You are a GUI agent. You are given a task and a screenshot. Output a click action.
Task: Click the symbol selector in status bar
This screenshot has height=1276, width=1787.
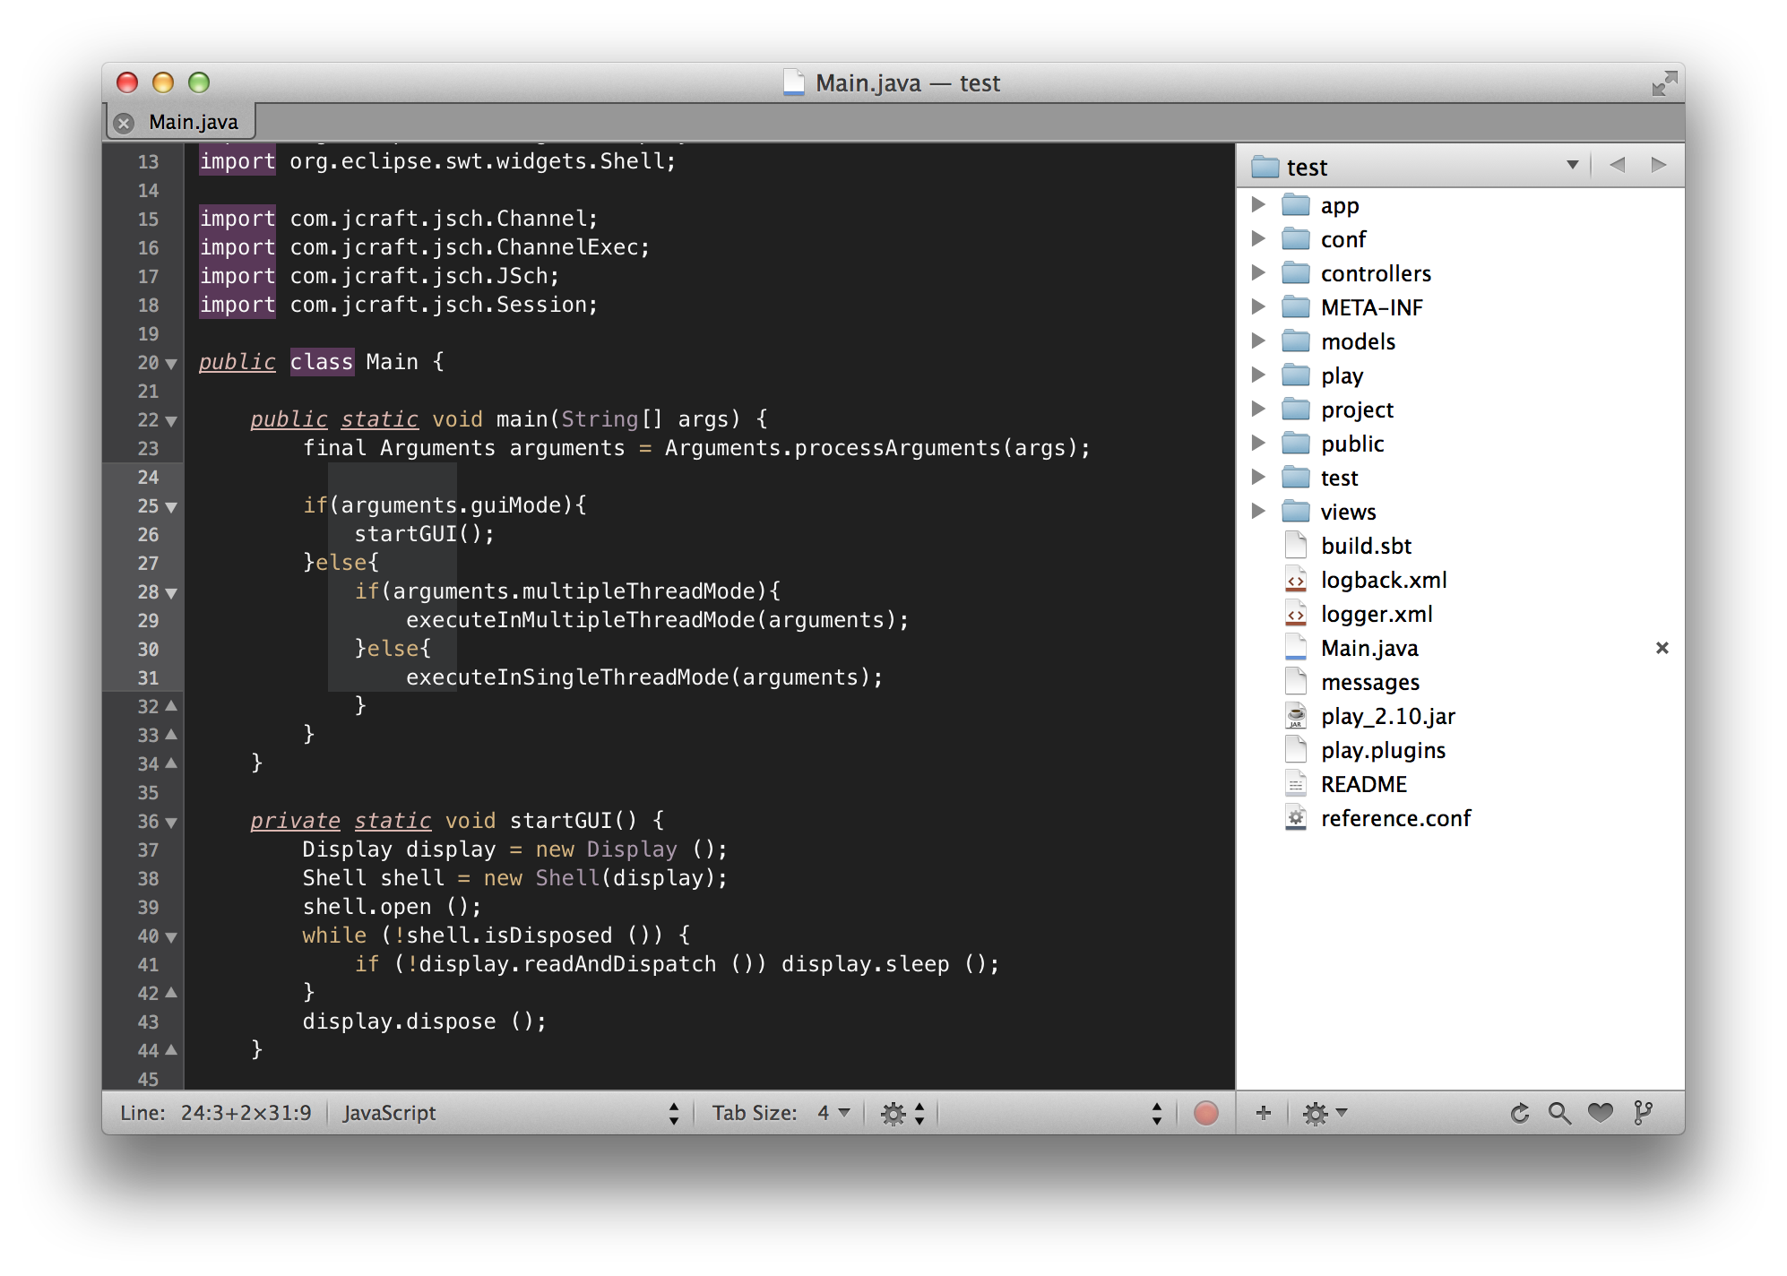tap(1049, 1113)
